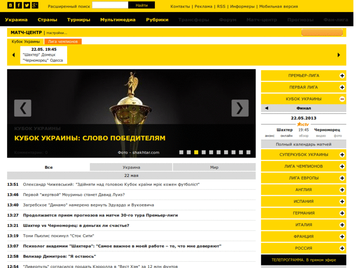
Task: Select the highlighted third slide indicator
Action: pos(196,152)
